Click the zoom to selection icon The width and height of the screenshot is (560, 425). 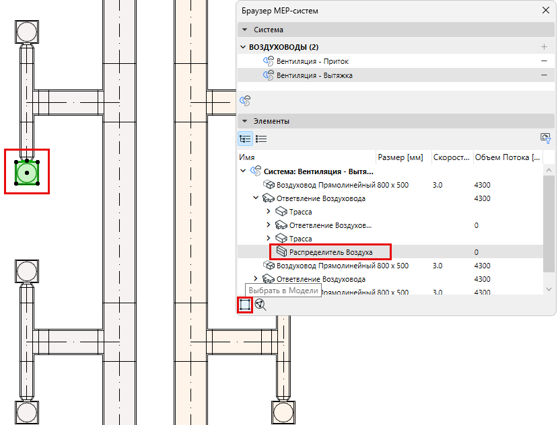pos(260,305)
